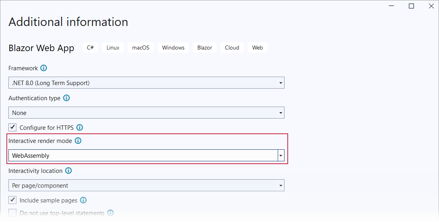Close the Additional information dialog
Screen dimensions: 439x222
(x=431, y=6)
